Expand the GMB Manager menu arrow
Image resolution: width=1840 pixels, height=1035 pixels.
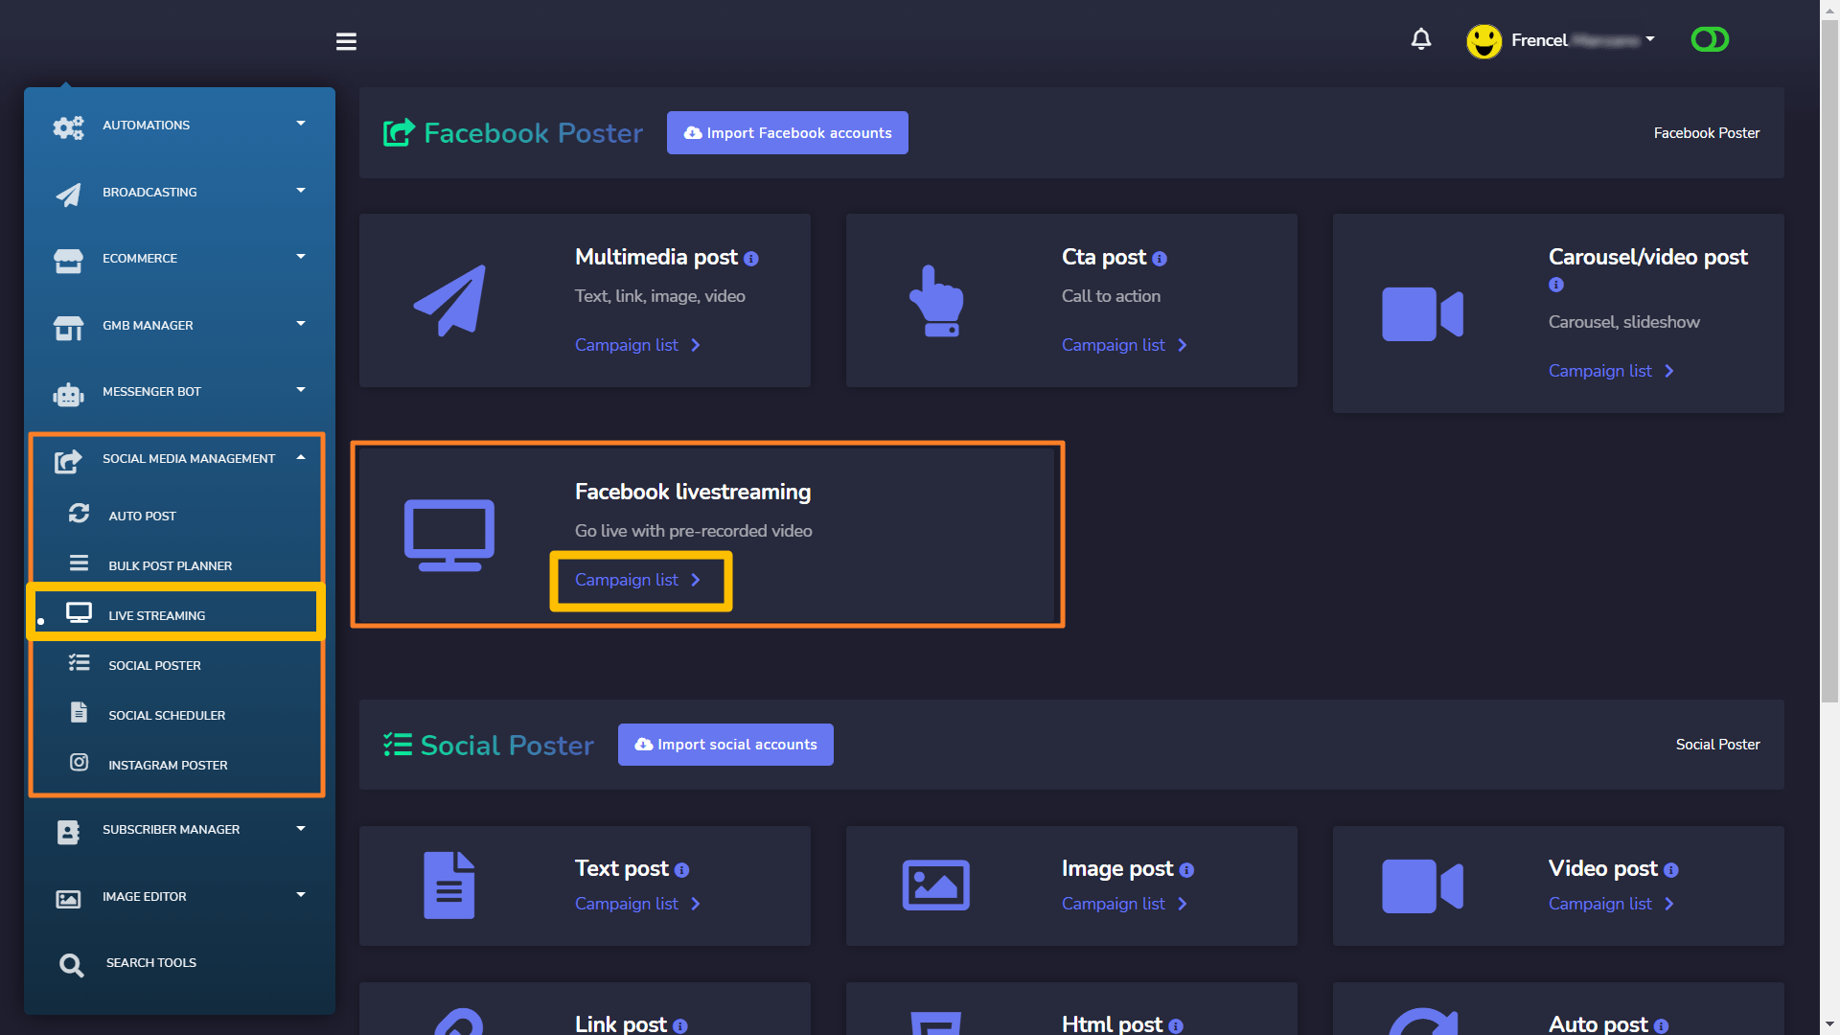[x=301, y=324]
